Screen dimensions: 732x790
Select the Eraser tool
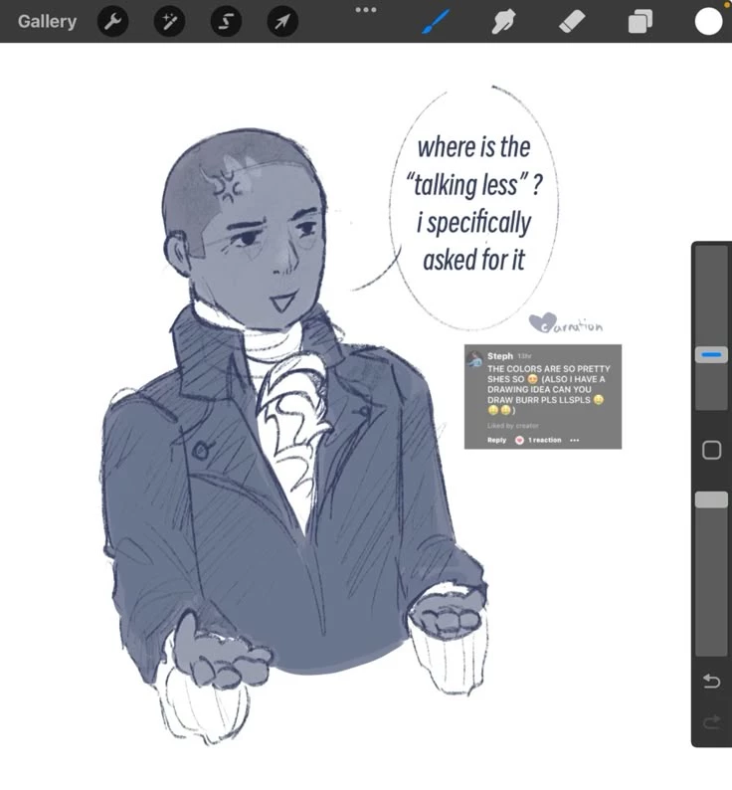(572, 22)
